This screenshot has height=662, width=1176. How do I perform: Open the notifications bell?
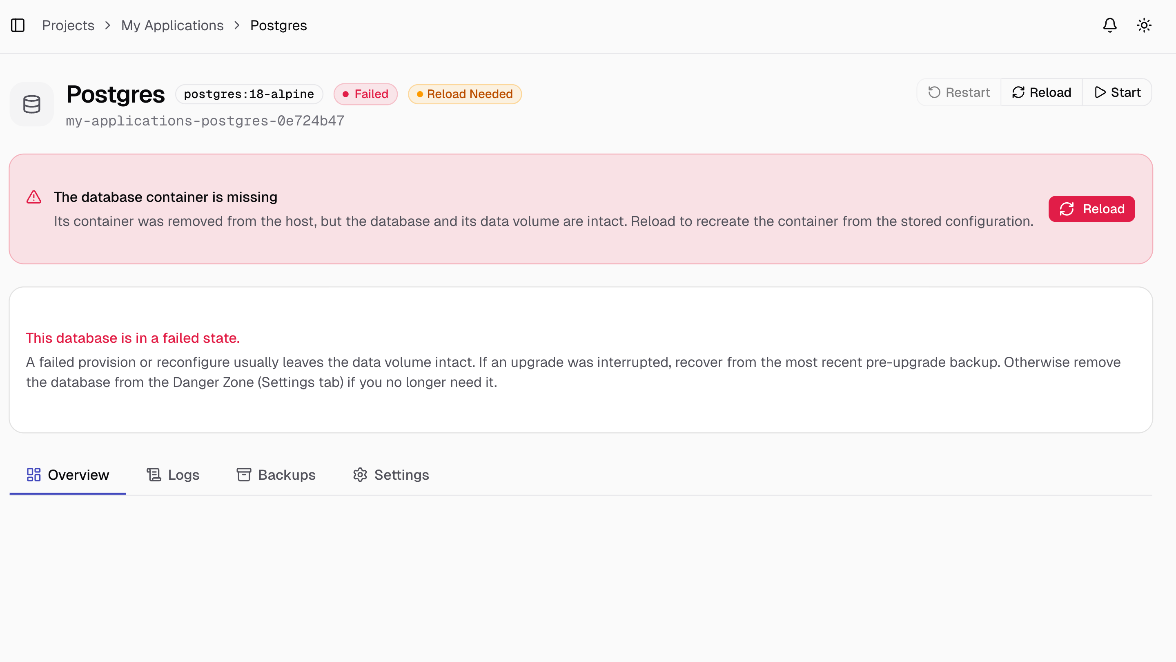point(1110,25)
